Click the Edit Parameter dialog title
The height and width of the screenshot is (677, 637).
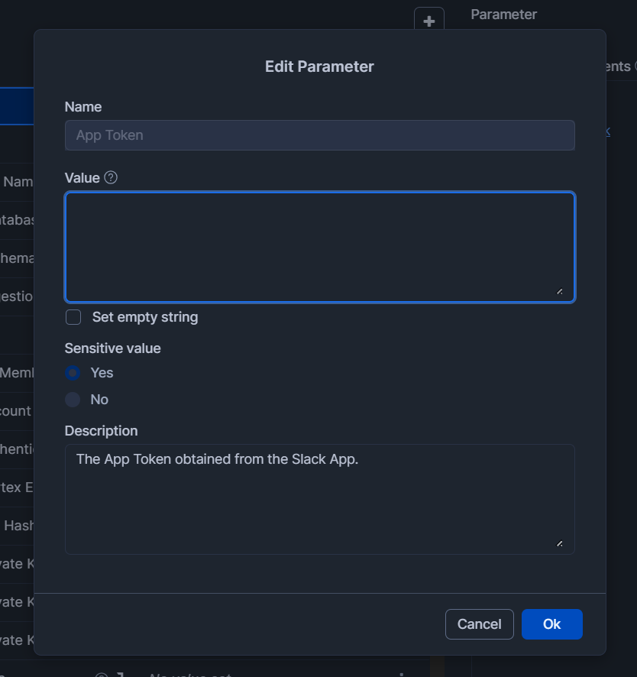[319, 66]
